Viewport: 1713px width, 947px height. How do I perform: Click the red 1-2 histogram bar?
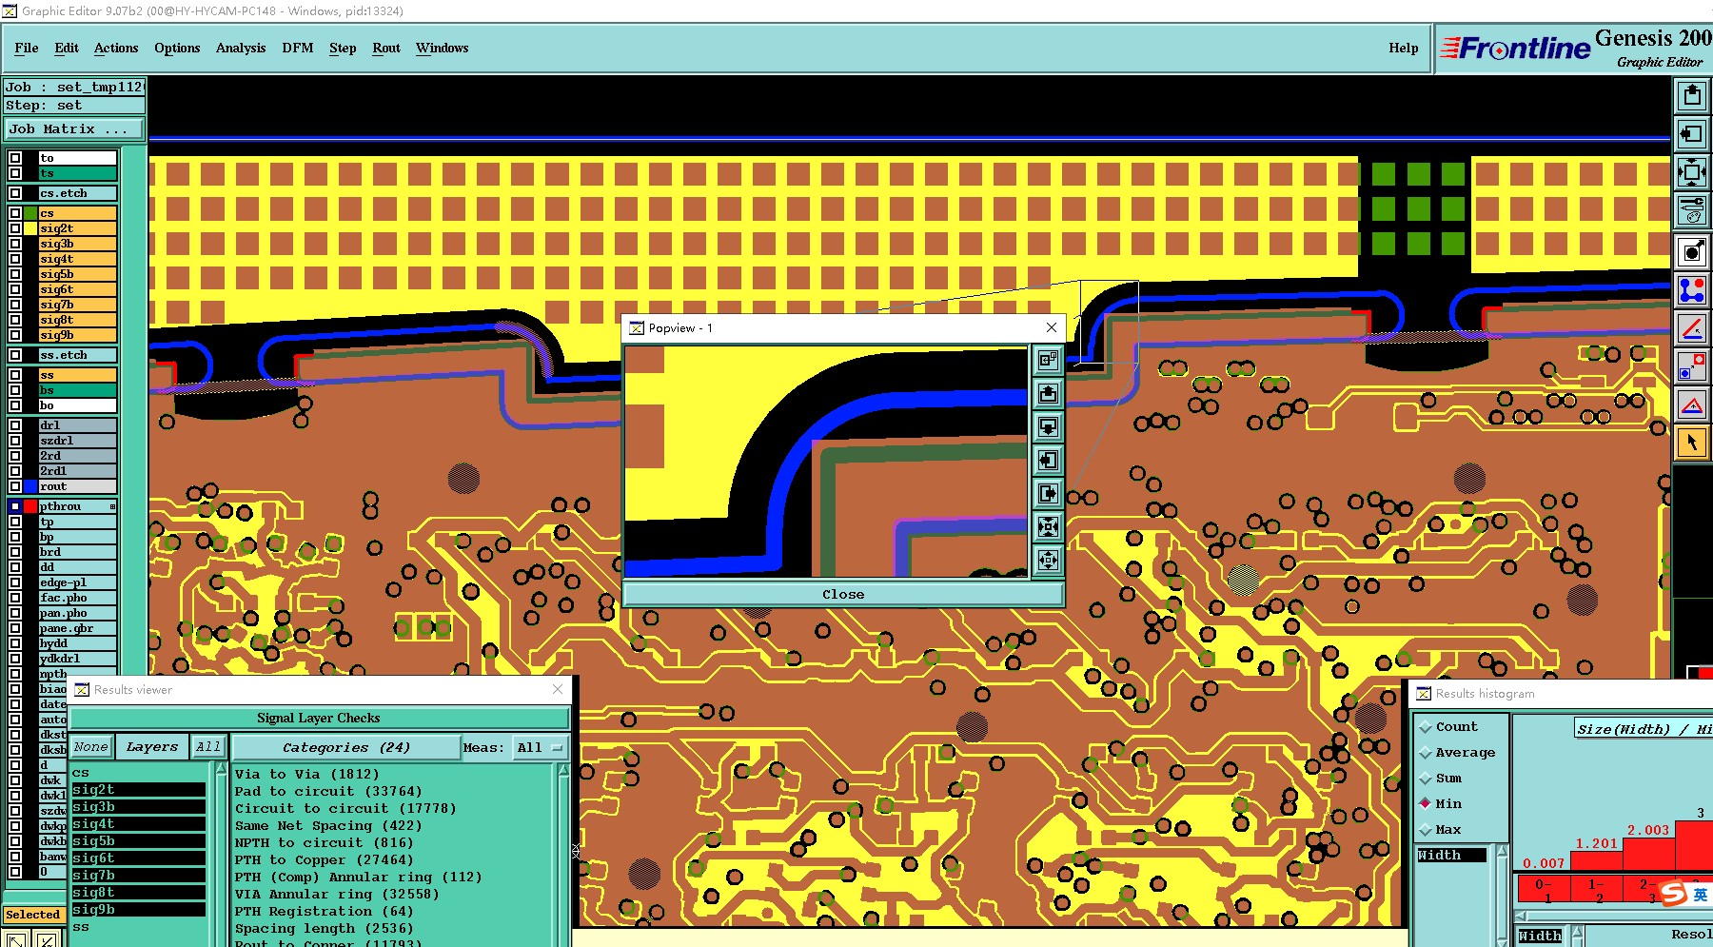coord(1597,860)
